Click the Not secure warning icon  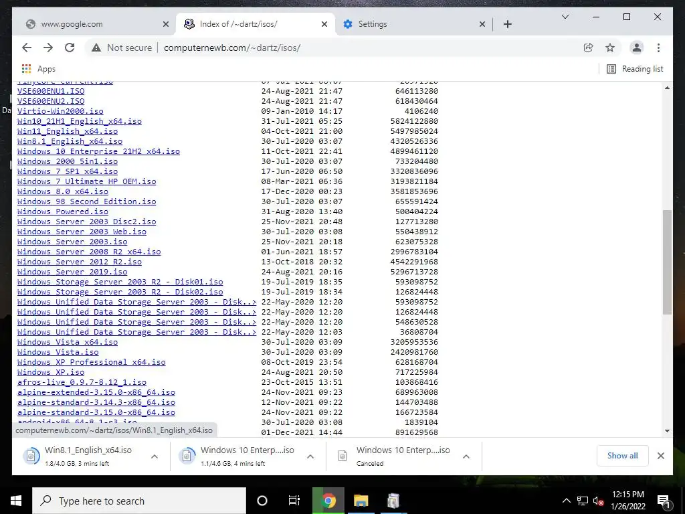(96, 48)
